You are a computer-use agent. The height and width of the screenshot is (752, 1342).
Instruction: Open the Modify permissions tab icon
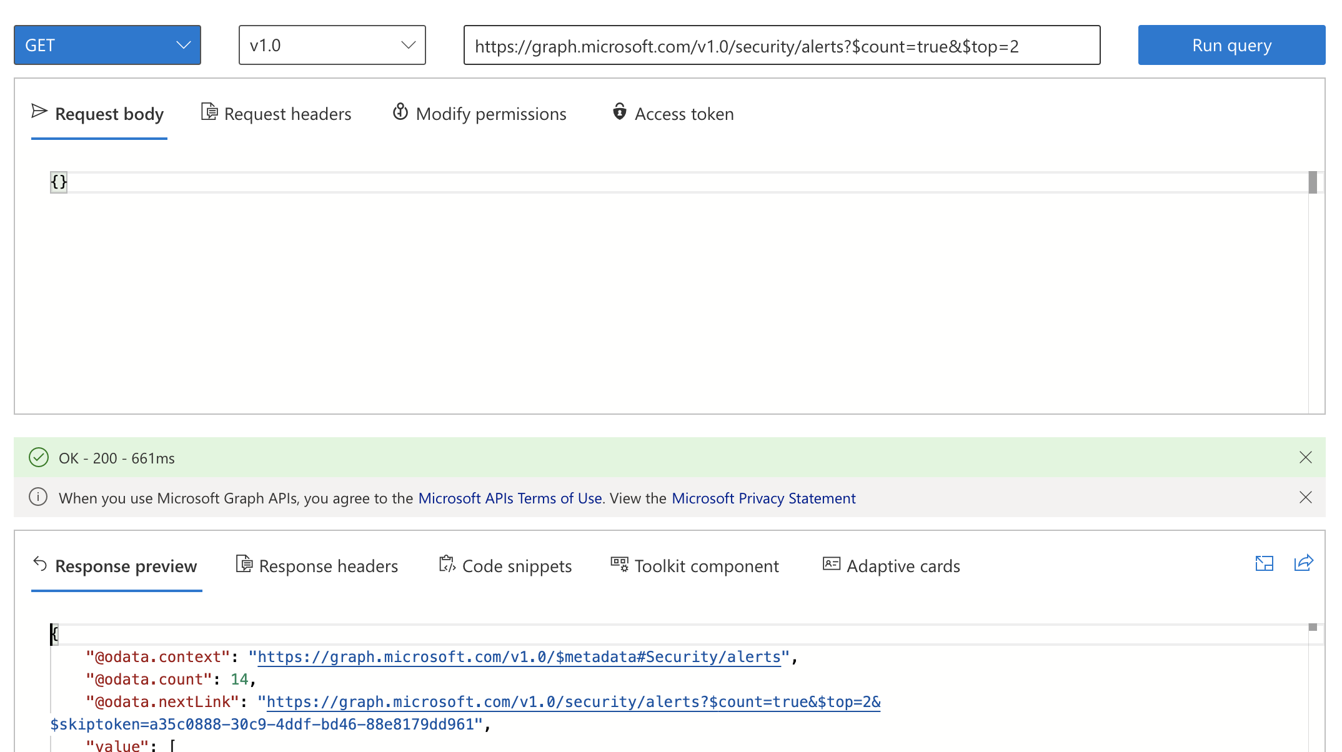coord(400,112)
